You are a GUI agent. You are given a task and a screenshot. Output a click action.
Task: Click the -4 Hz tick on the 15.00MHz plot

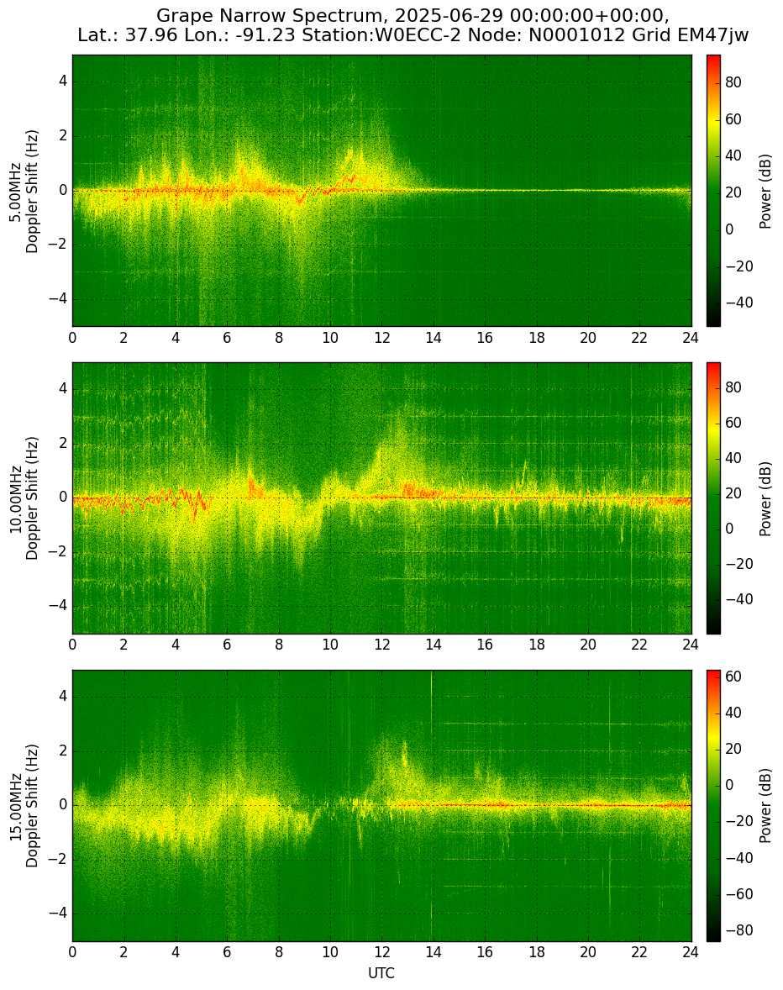click(x=59, y=914)
